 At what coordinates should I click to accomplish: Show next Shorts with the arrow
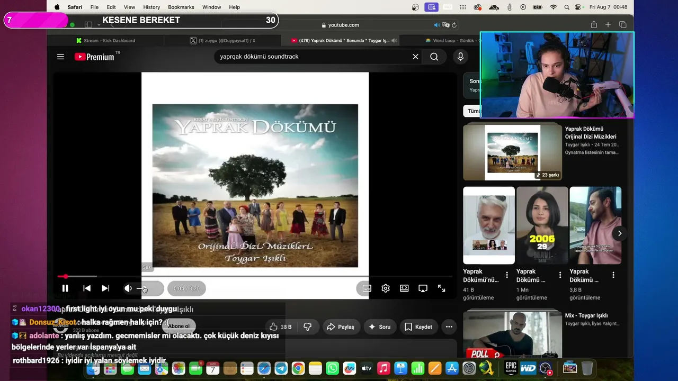(x=619, y=233)
